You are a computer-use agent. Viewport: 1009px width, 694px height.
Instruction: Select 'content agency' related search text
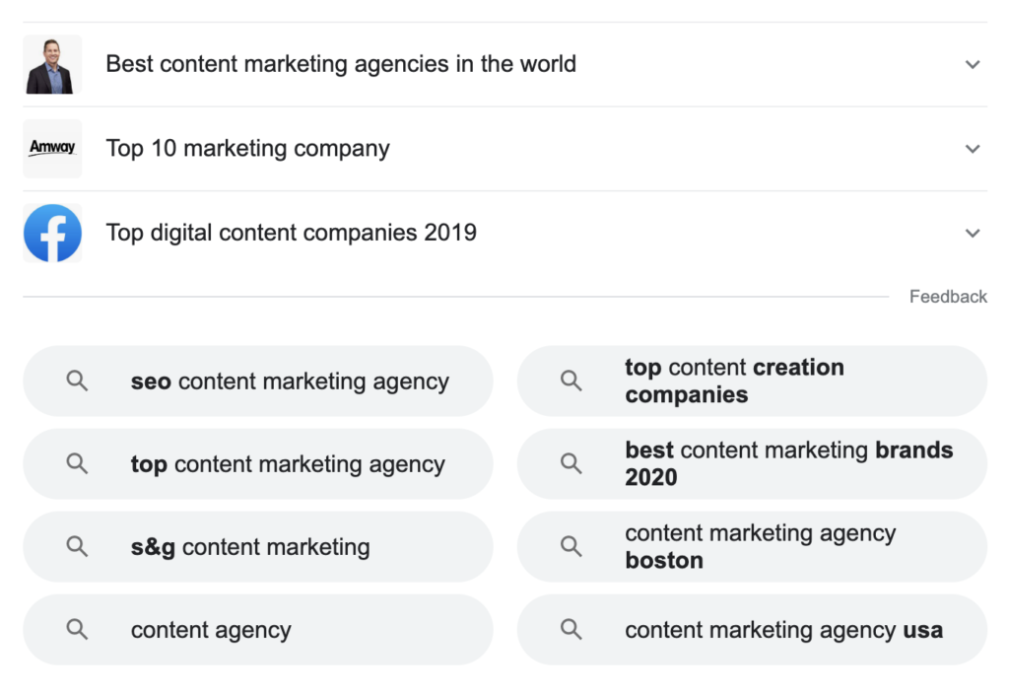211,630
